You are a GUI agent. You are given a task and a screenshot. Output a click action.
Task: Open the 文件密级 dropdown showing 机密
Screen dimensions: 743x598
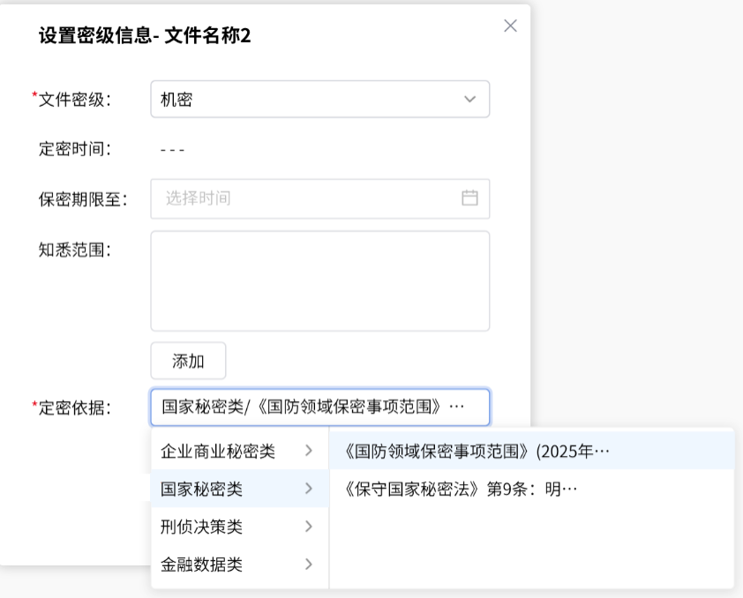coord(319,99)
